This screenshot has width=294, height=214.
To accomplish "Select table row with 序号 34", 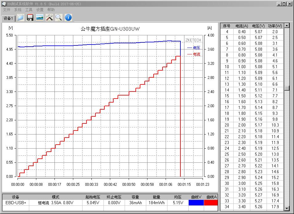I will [x=252, y=207].
